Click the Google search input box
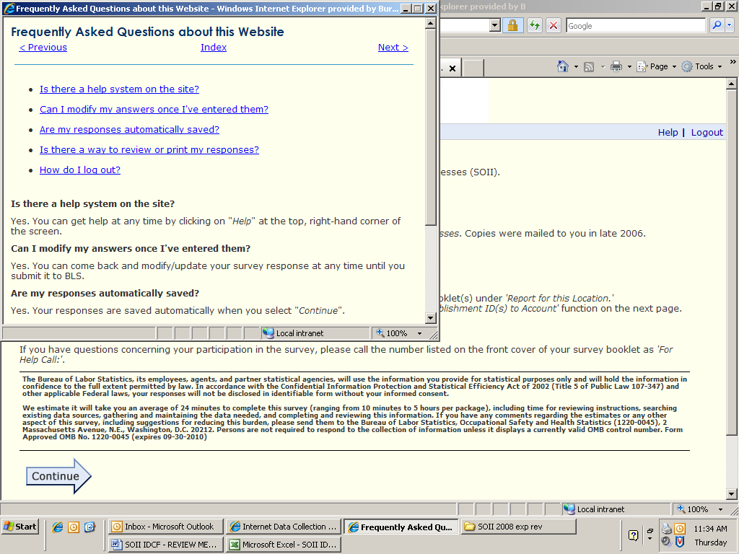 tap(634, 25)
